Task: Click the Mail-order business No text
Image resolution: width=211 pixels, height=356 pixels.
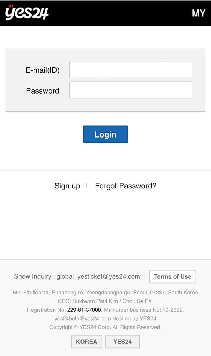Action: pos(144,310)
